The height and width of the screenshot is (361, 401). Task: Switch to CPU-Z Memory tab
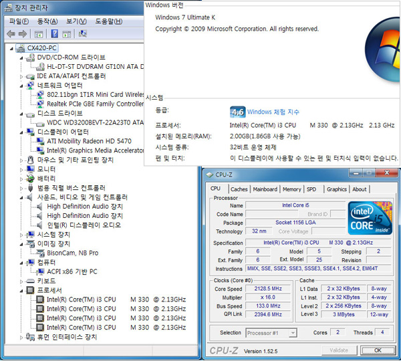(292, 189)
